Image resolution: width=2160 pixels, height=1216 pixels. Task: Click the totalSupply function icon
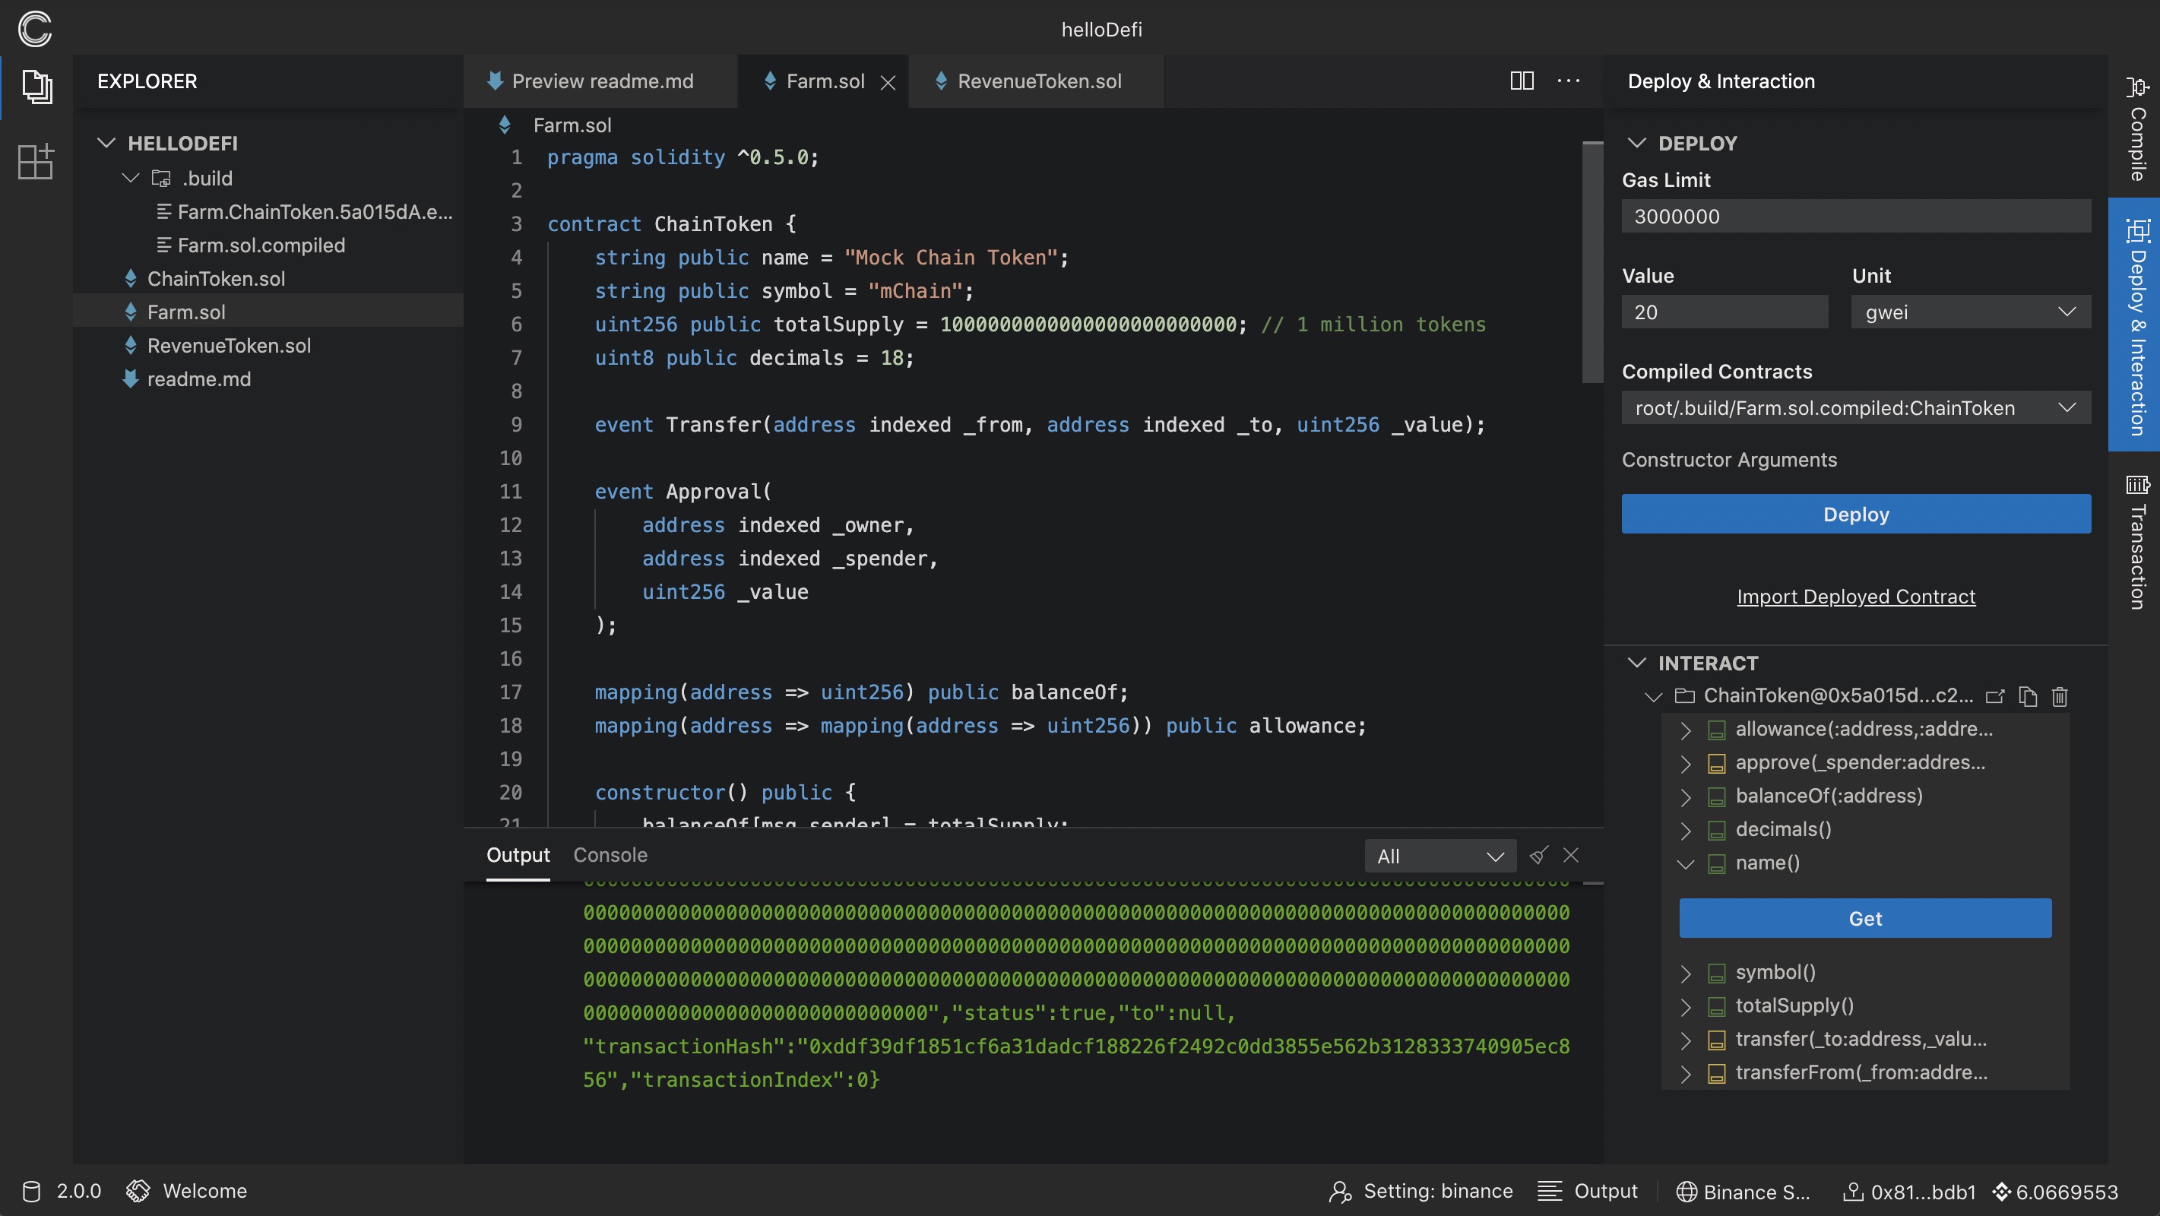(x=1716, y=1006)
